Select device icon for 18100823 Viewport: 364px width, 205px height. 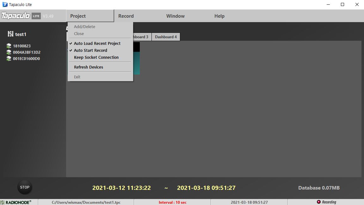pyautogui.click(x=9, y=46)
